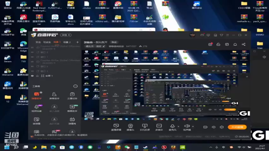Screen dimensions: 269x151
Task: Click the HLAE window title bar
Action: (94, 30)
